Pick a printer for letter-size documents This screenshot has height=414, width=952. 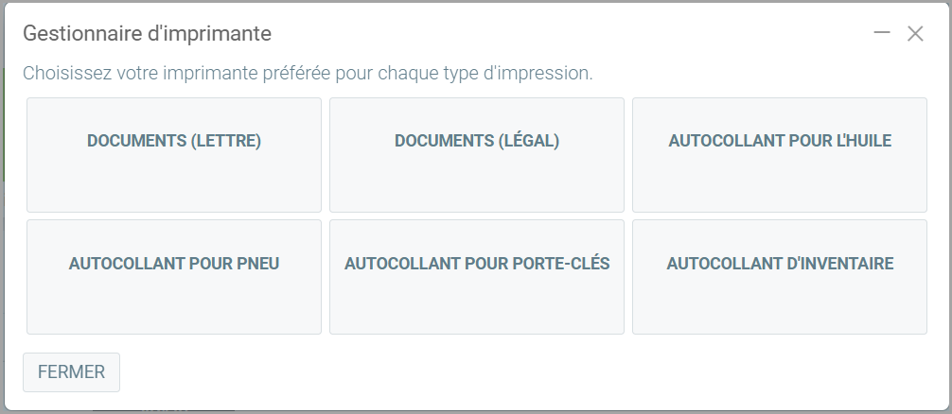pyautogui.click(x=174, y=155)
